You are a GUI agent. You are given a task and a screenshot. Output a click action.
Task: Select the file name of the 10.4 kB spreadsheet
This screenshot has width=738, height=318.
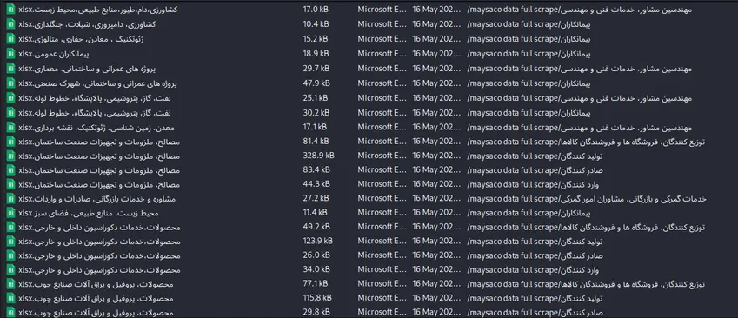click(x=87, y=24)
